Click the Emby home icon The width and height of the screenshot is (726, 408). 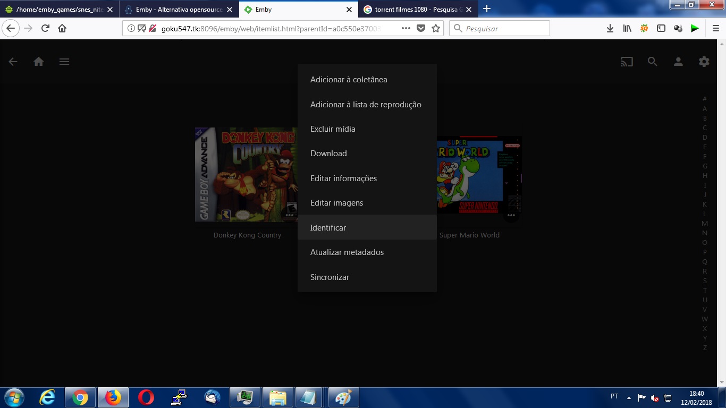38,62
